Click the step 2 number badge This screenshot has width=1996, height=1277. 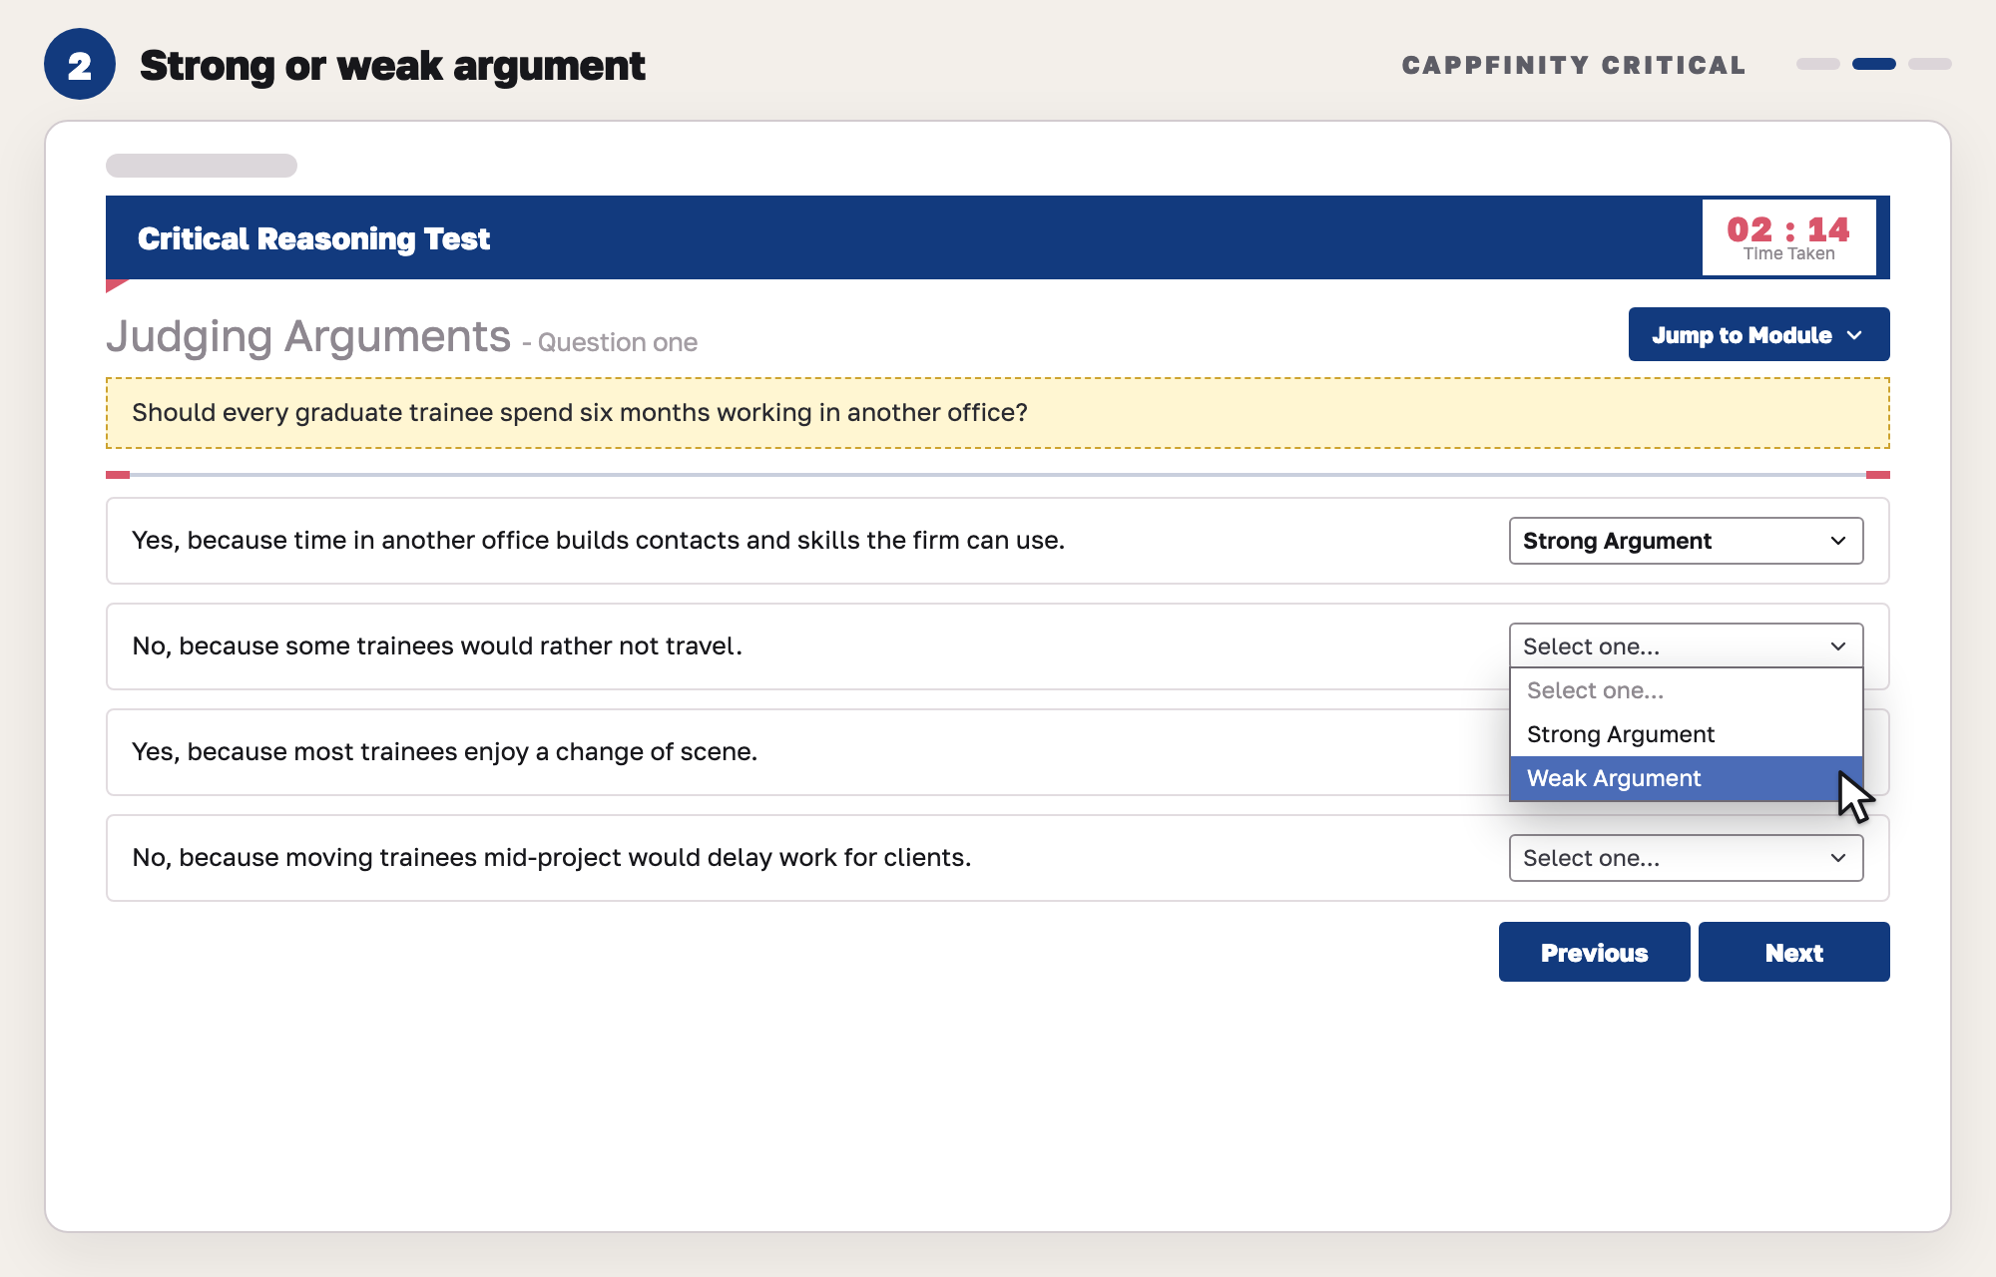click(80, 65)
